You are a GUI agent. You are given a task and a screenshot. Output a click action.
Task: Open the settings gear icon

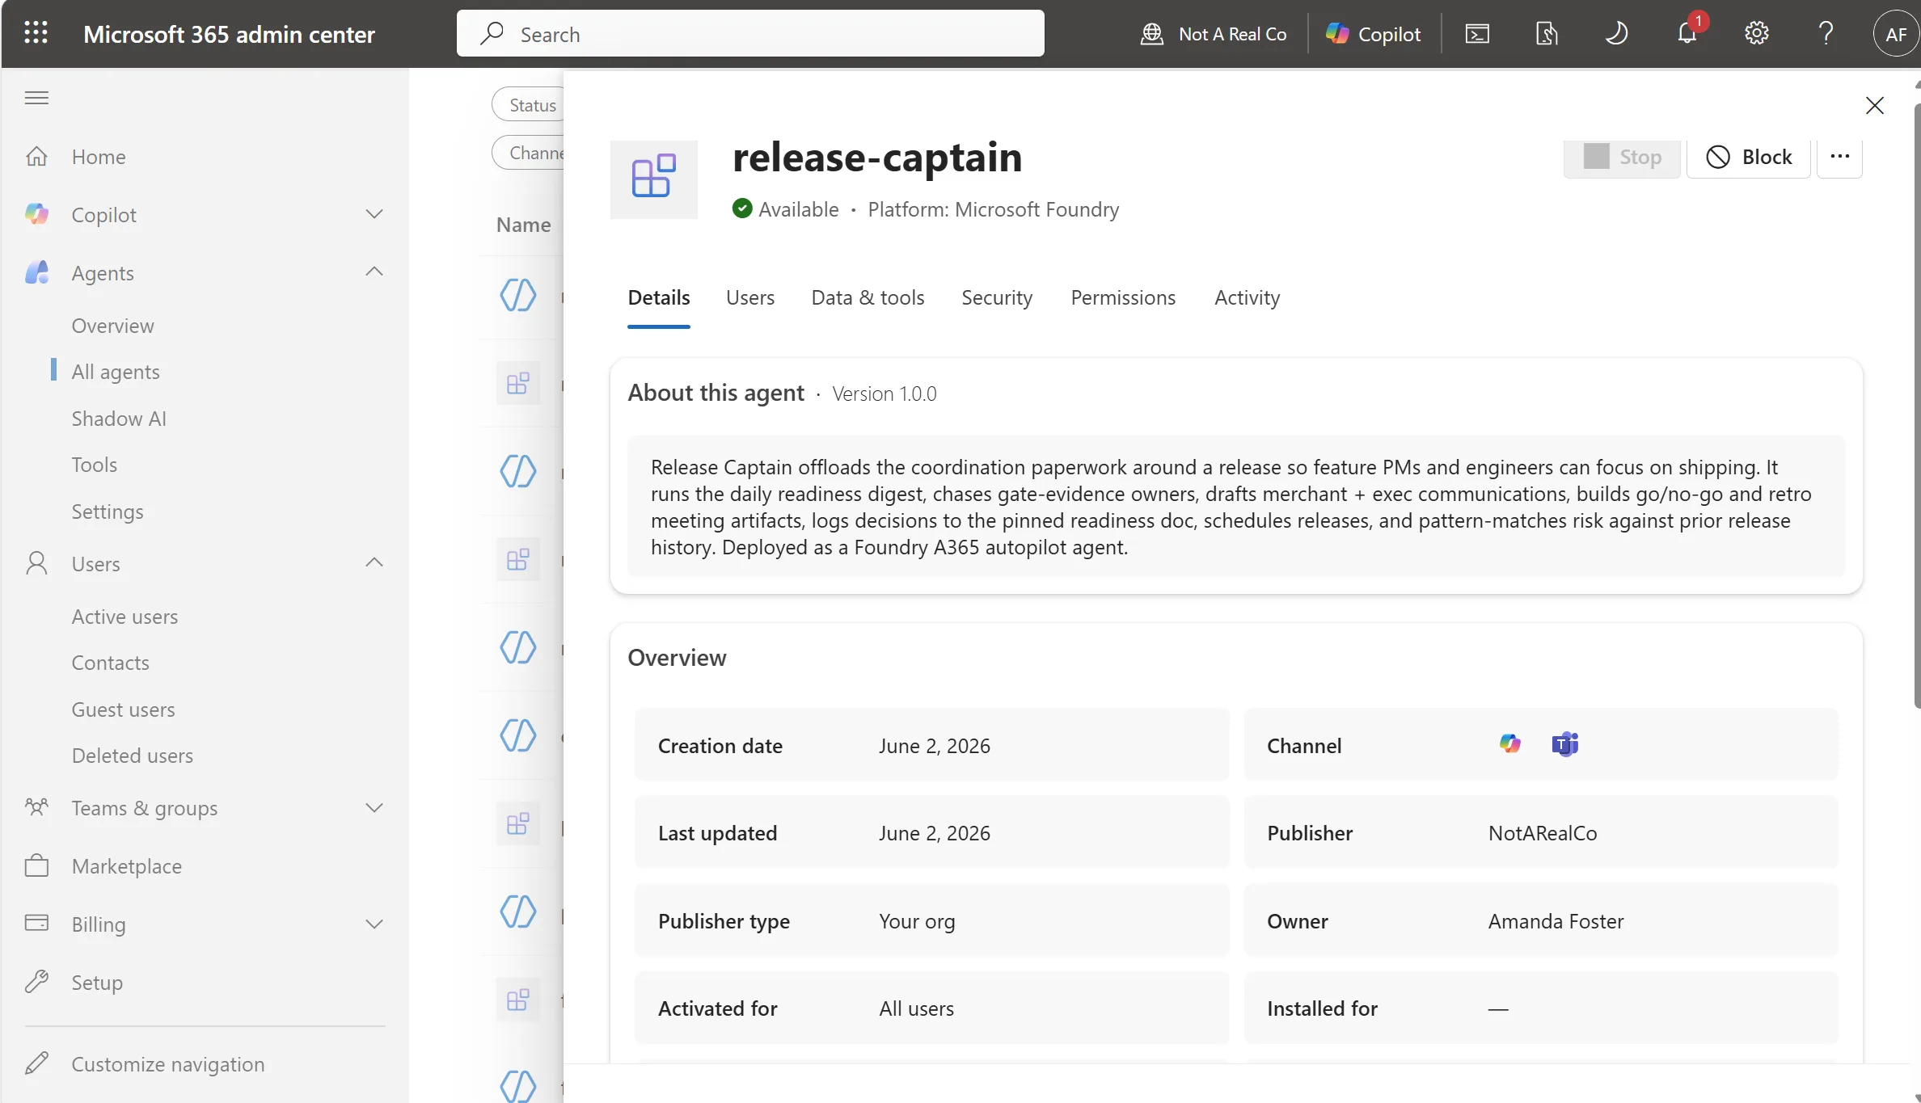click(1756, 34)
